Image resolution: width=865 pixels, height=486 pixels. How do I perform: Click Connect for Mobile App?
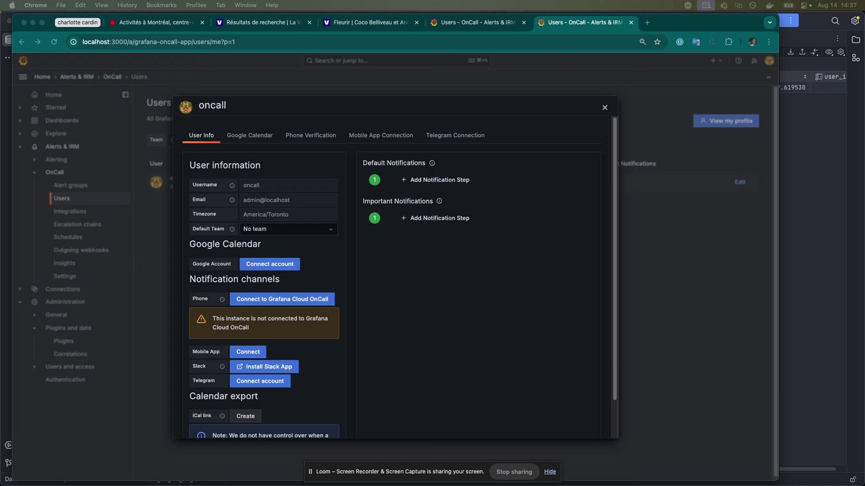[248, 352]
